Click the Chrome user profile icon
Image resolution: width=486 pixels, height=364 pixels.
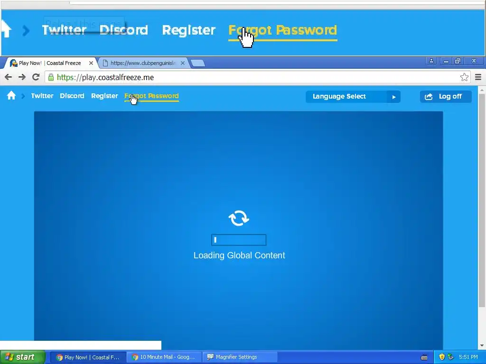(x=431, y=61)
